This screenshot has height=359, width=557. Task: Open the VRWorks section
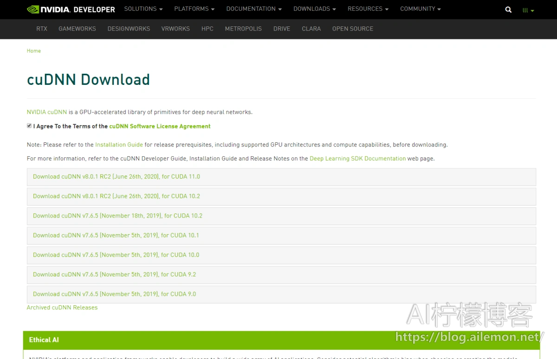(175, 29)
